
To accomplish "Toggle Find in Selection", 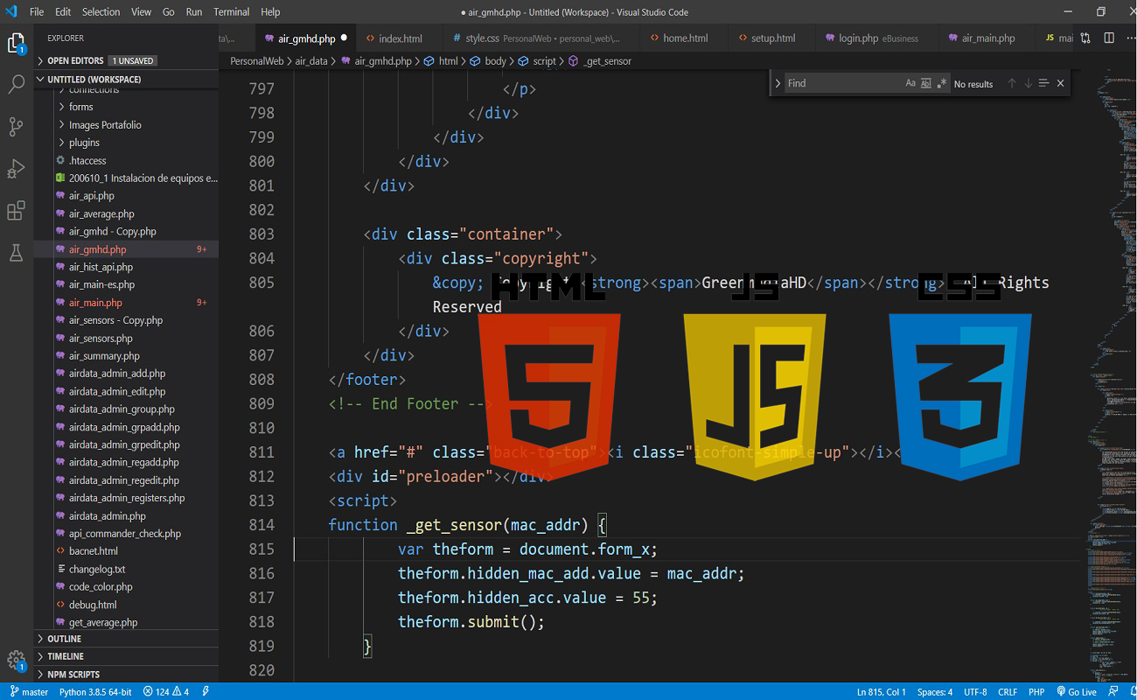I will coord(1043,83).
